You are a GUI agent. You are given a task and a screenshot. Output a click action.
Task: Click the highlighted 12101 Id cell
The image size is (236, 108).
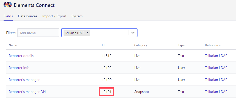coord(106,92)
